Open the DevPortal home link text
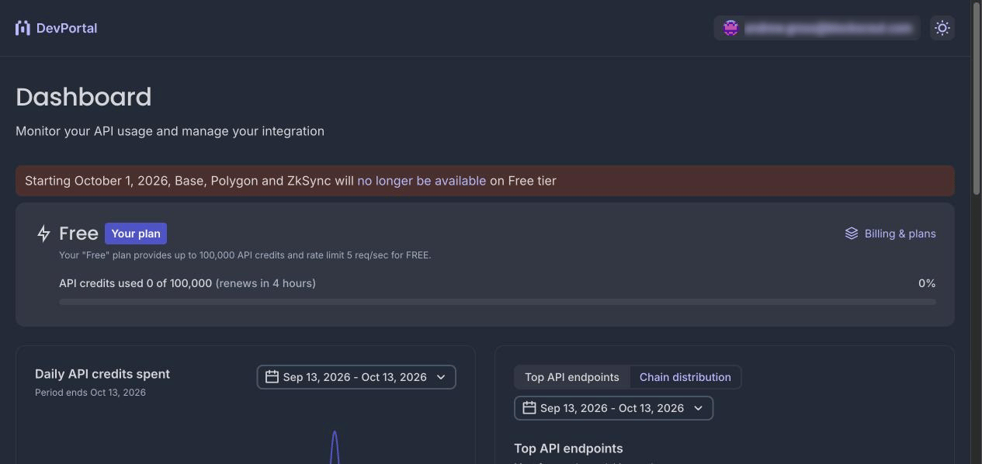This screenshot has width=982, height=464. coord(67,28)
